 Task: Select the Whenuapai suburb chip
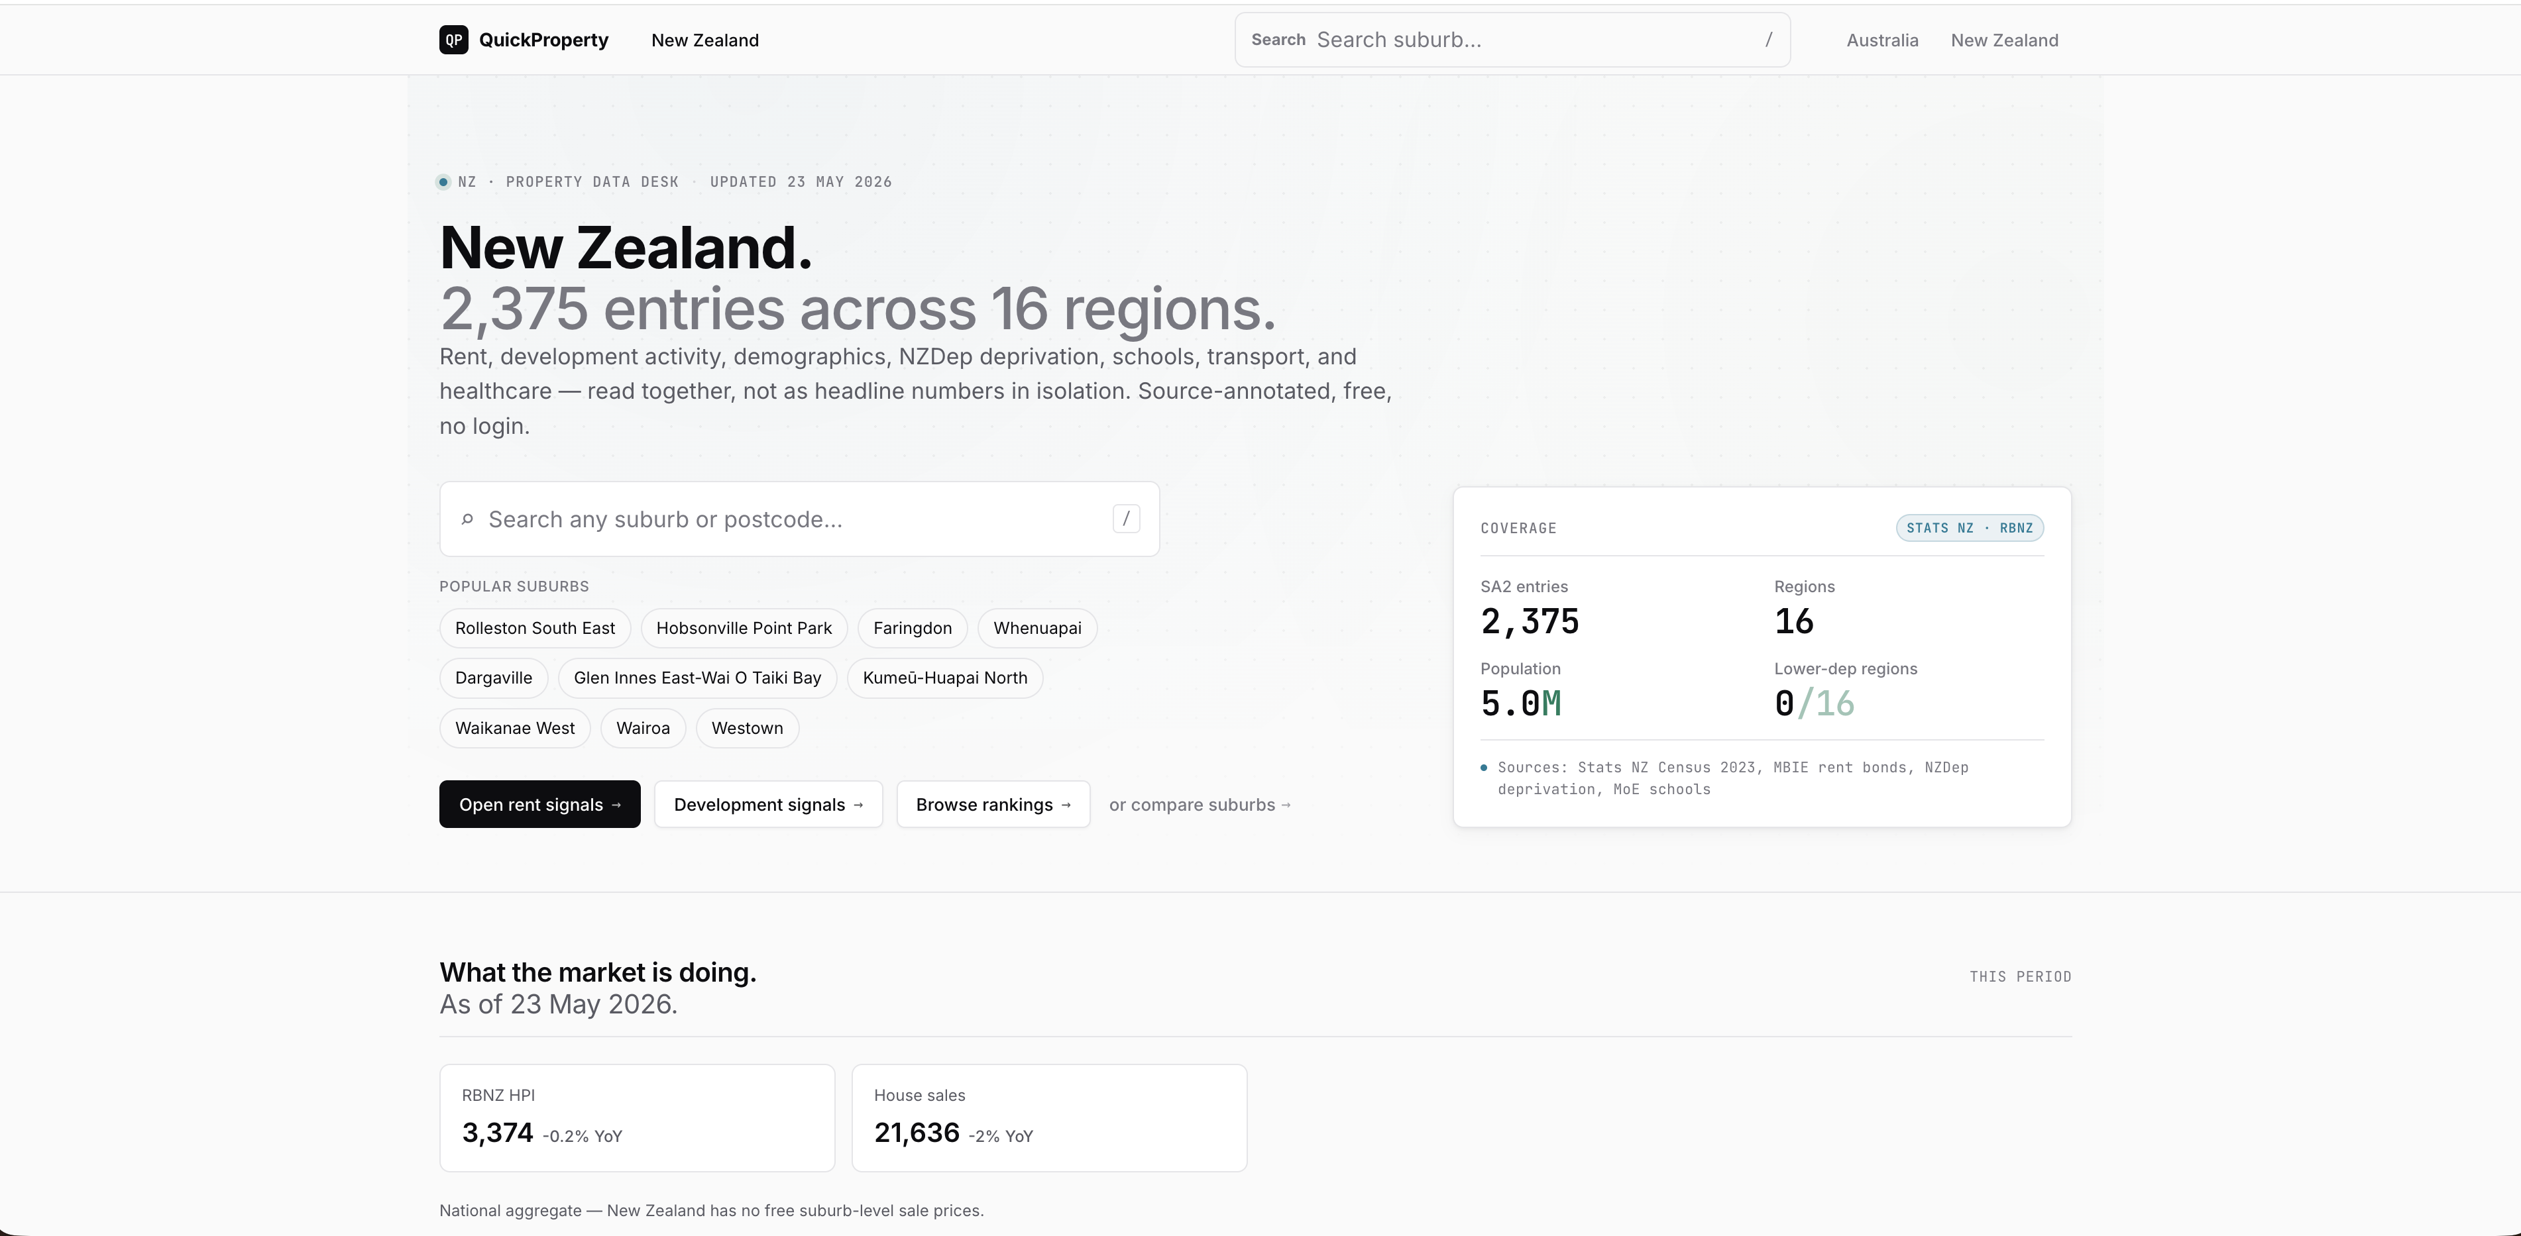[x=1037, y=628]
